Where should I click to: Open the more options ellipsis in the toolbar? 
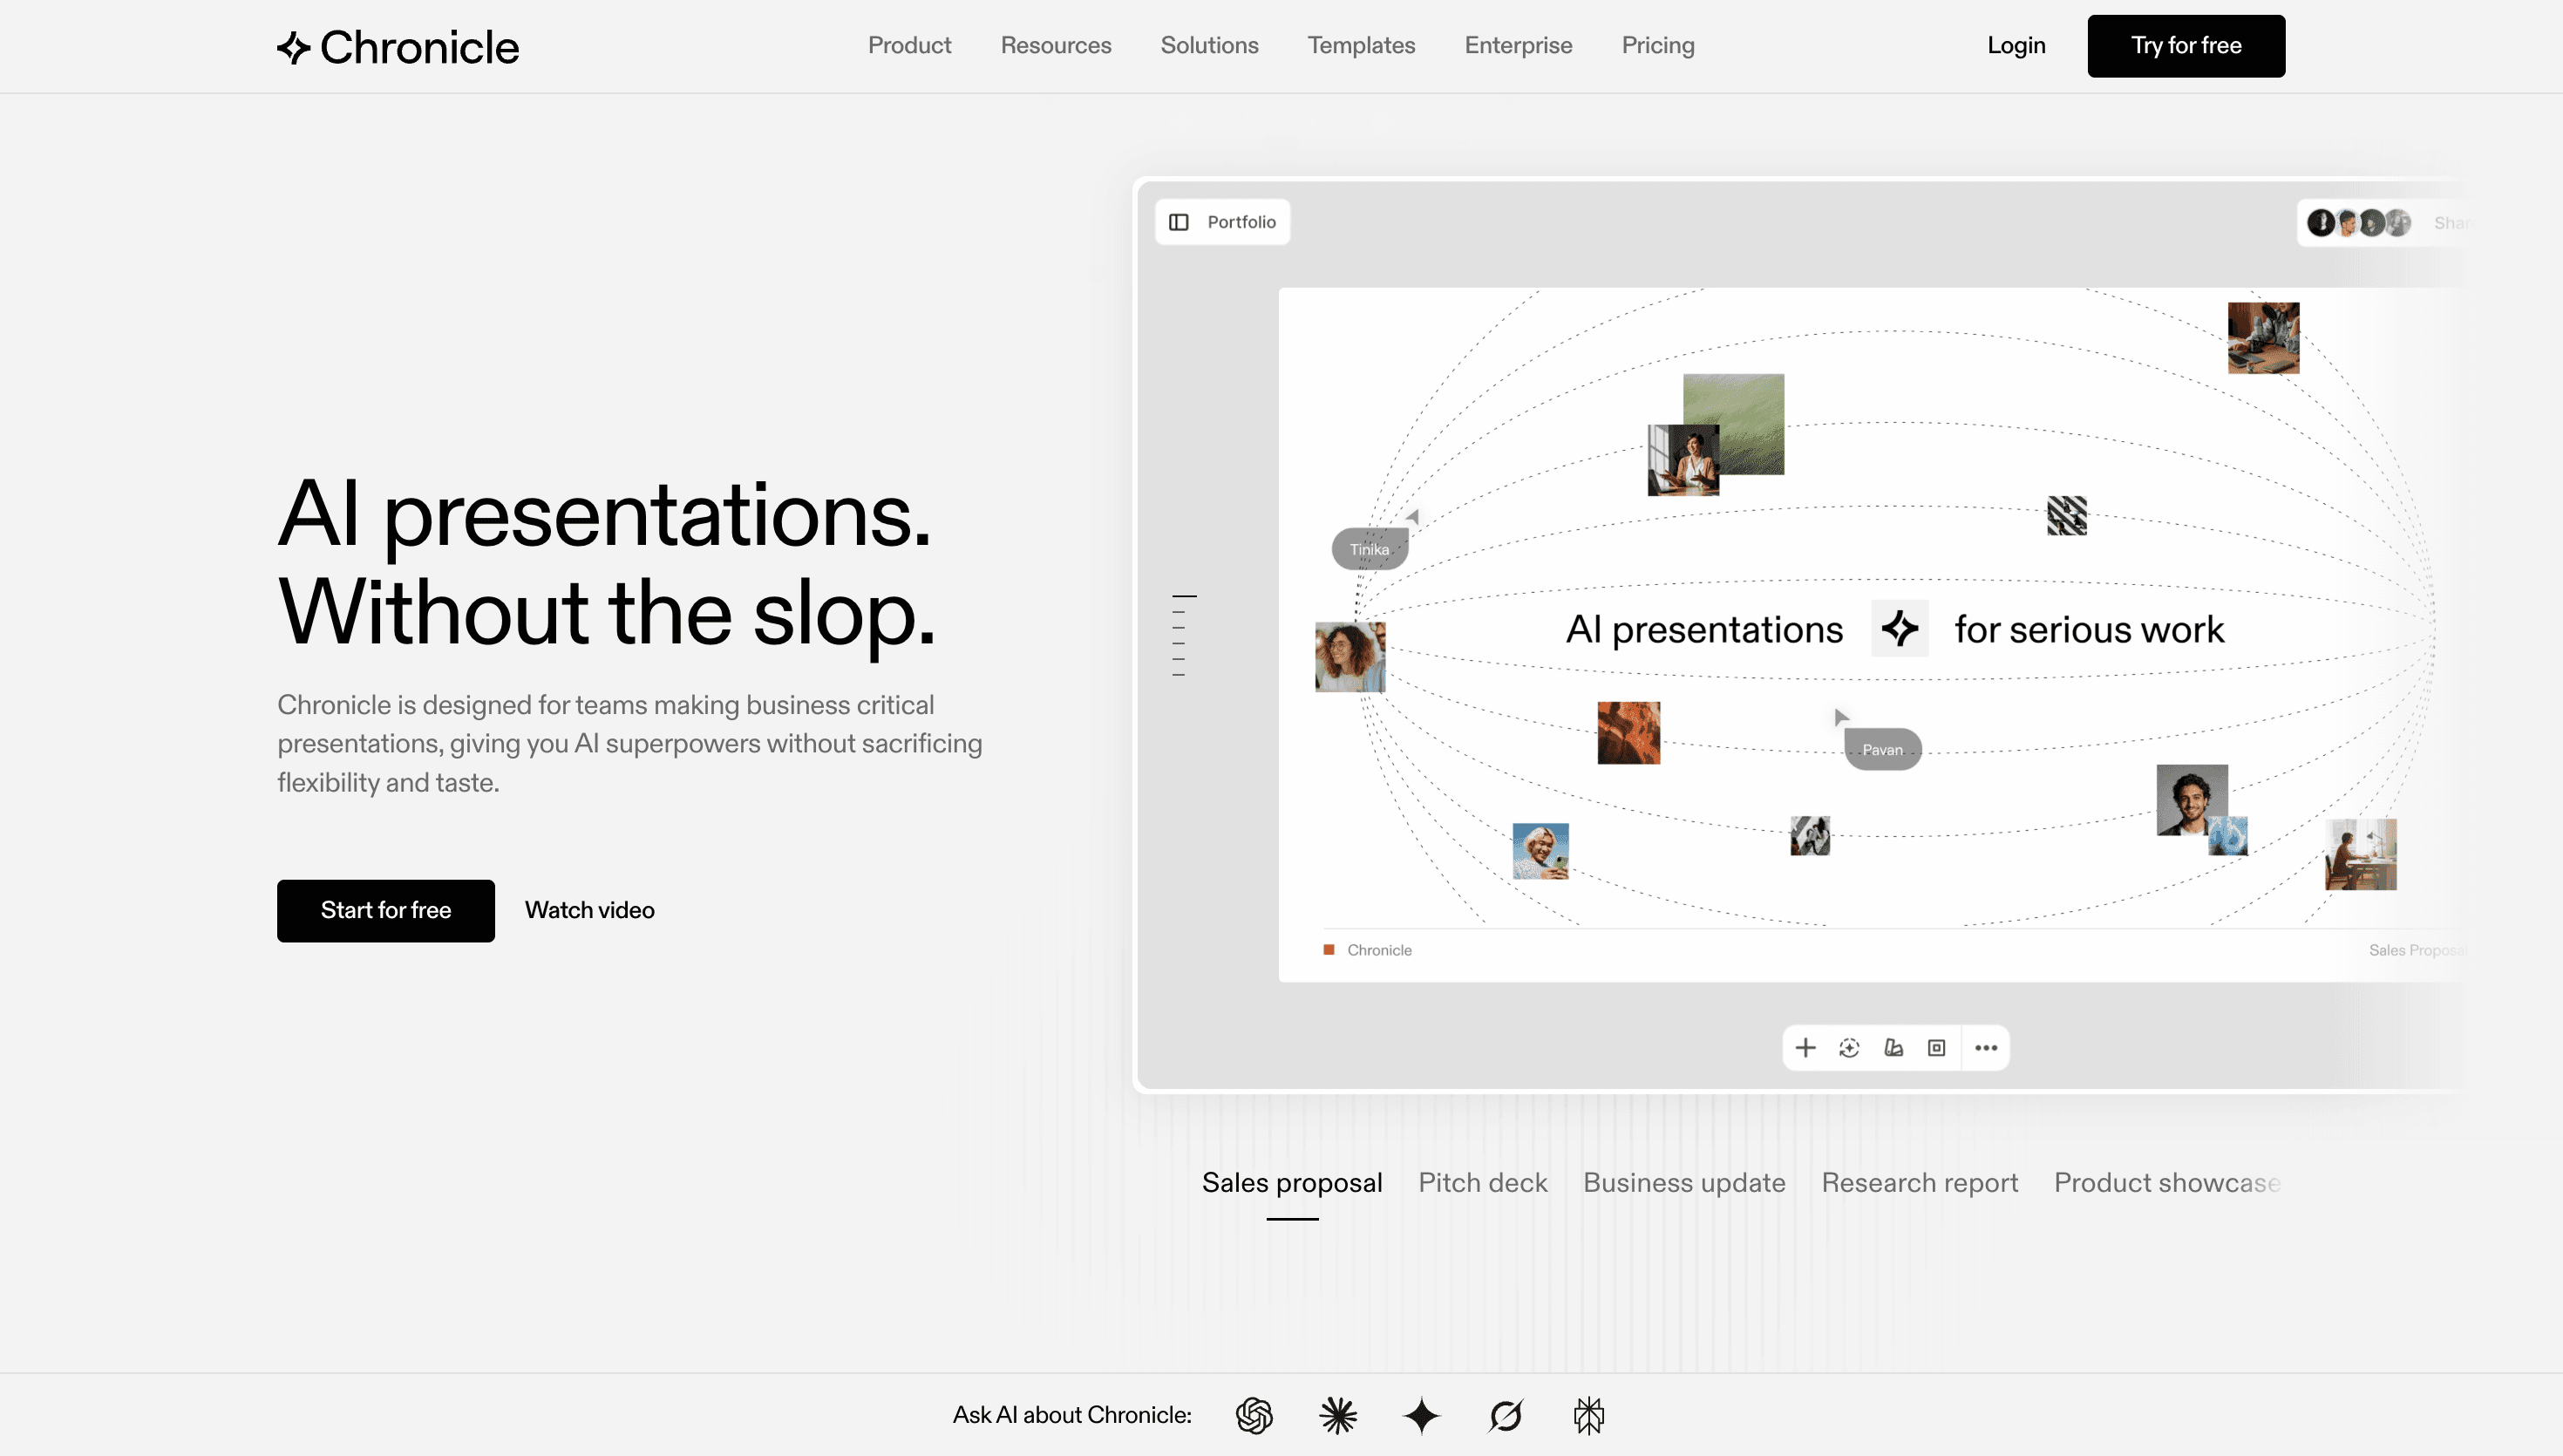coord(1986,1047)
